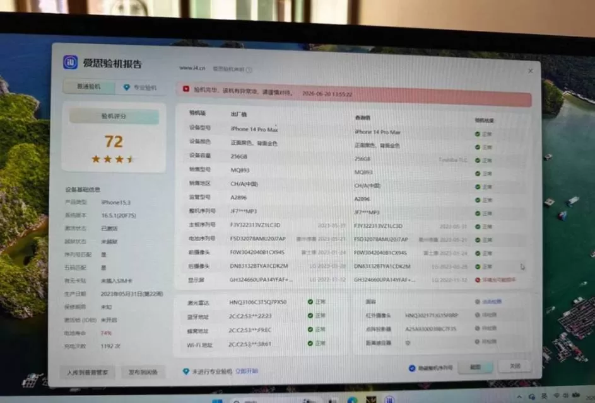The width and height of the screenshot is (595, 403).
Task: Click the info icon beside 爱思验机声明
Action: click(249, 70)
